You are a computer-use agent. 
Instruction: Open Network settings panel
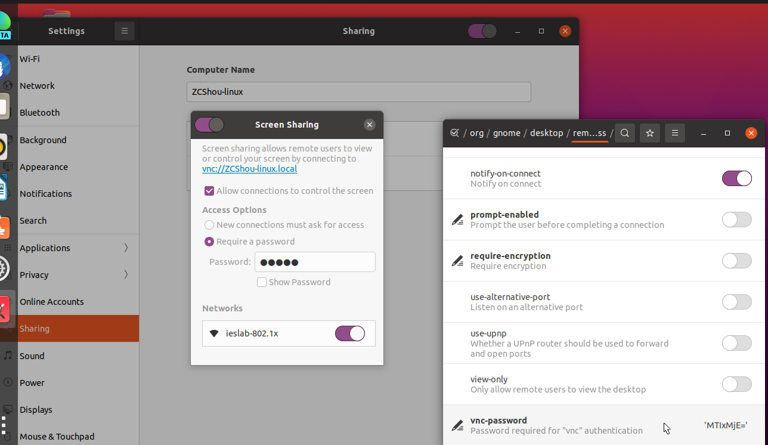70,86
